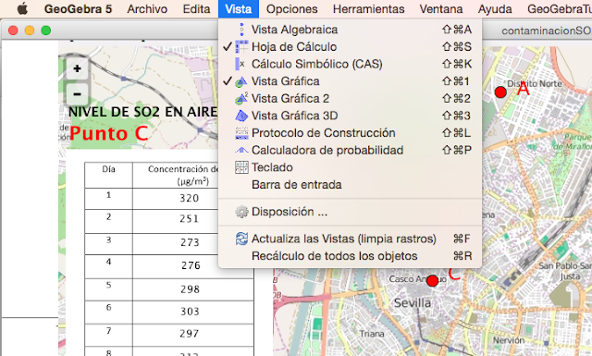Open the Calculadora de probabilidad icon
The height and width of the screenshot is (356, 592).
click(241, 150)
